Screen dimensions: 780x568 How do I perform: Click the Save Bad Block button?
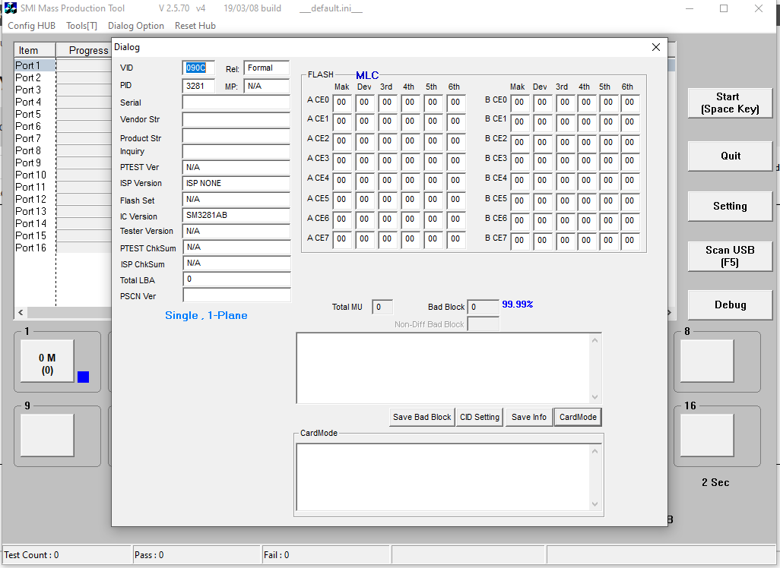coord(422,417)
